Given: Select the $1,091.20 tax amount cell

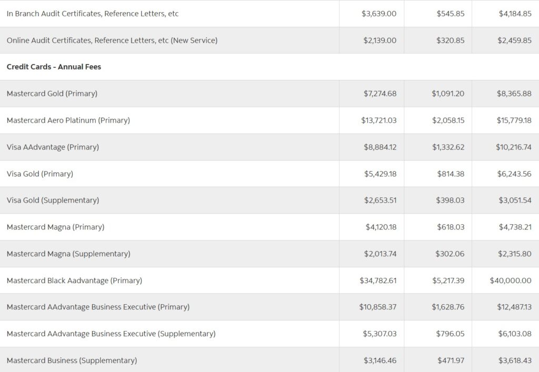Looking at the screenshot, I should point(448,94).
